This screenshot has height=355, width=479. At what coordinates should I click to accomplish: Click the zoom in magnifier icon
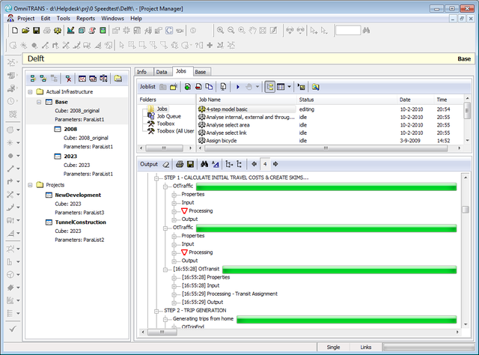(220, 30)
